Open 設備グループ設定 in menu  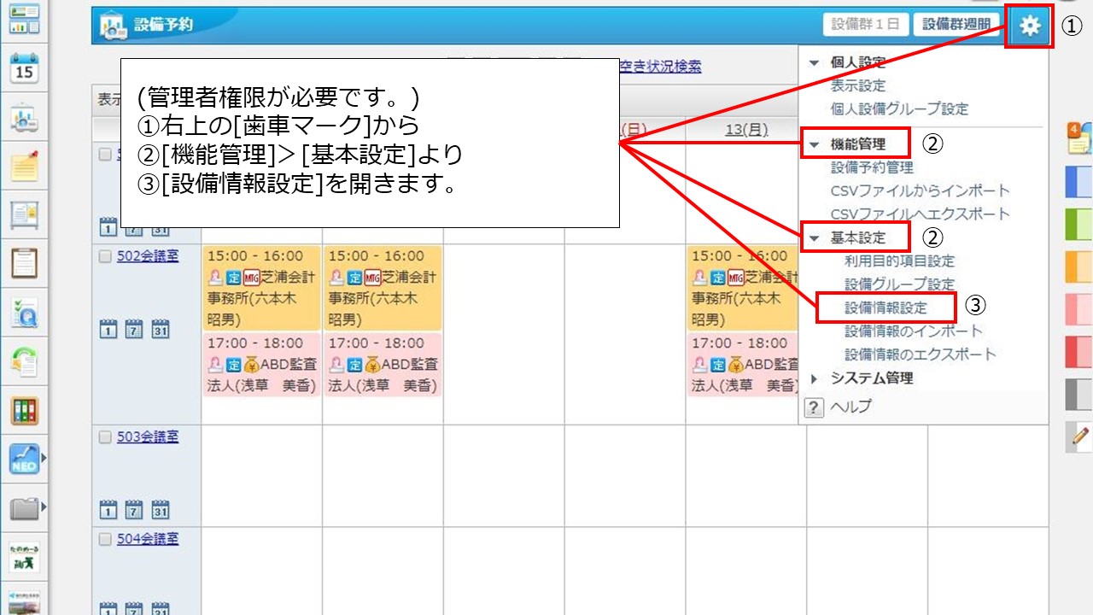[x=900, y=284]
